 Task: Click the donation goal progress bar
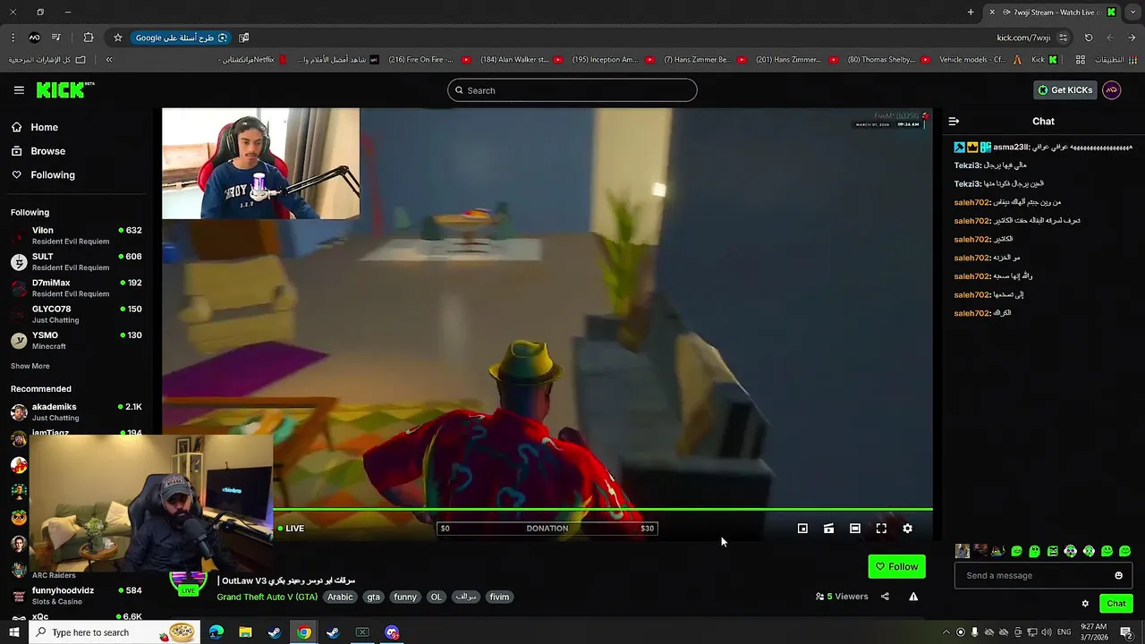[547, 529]
